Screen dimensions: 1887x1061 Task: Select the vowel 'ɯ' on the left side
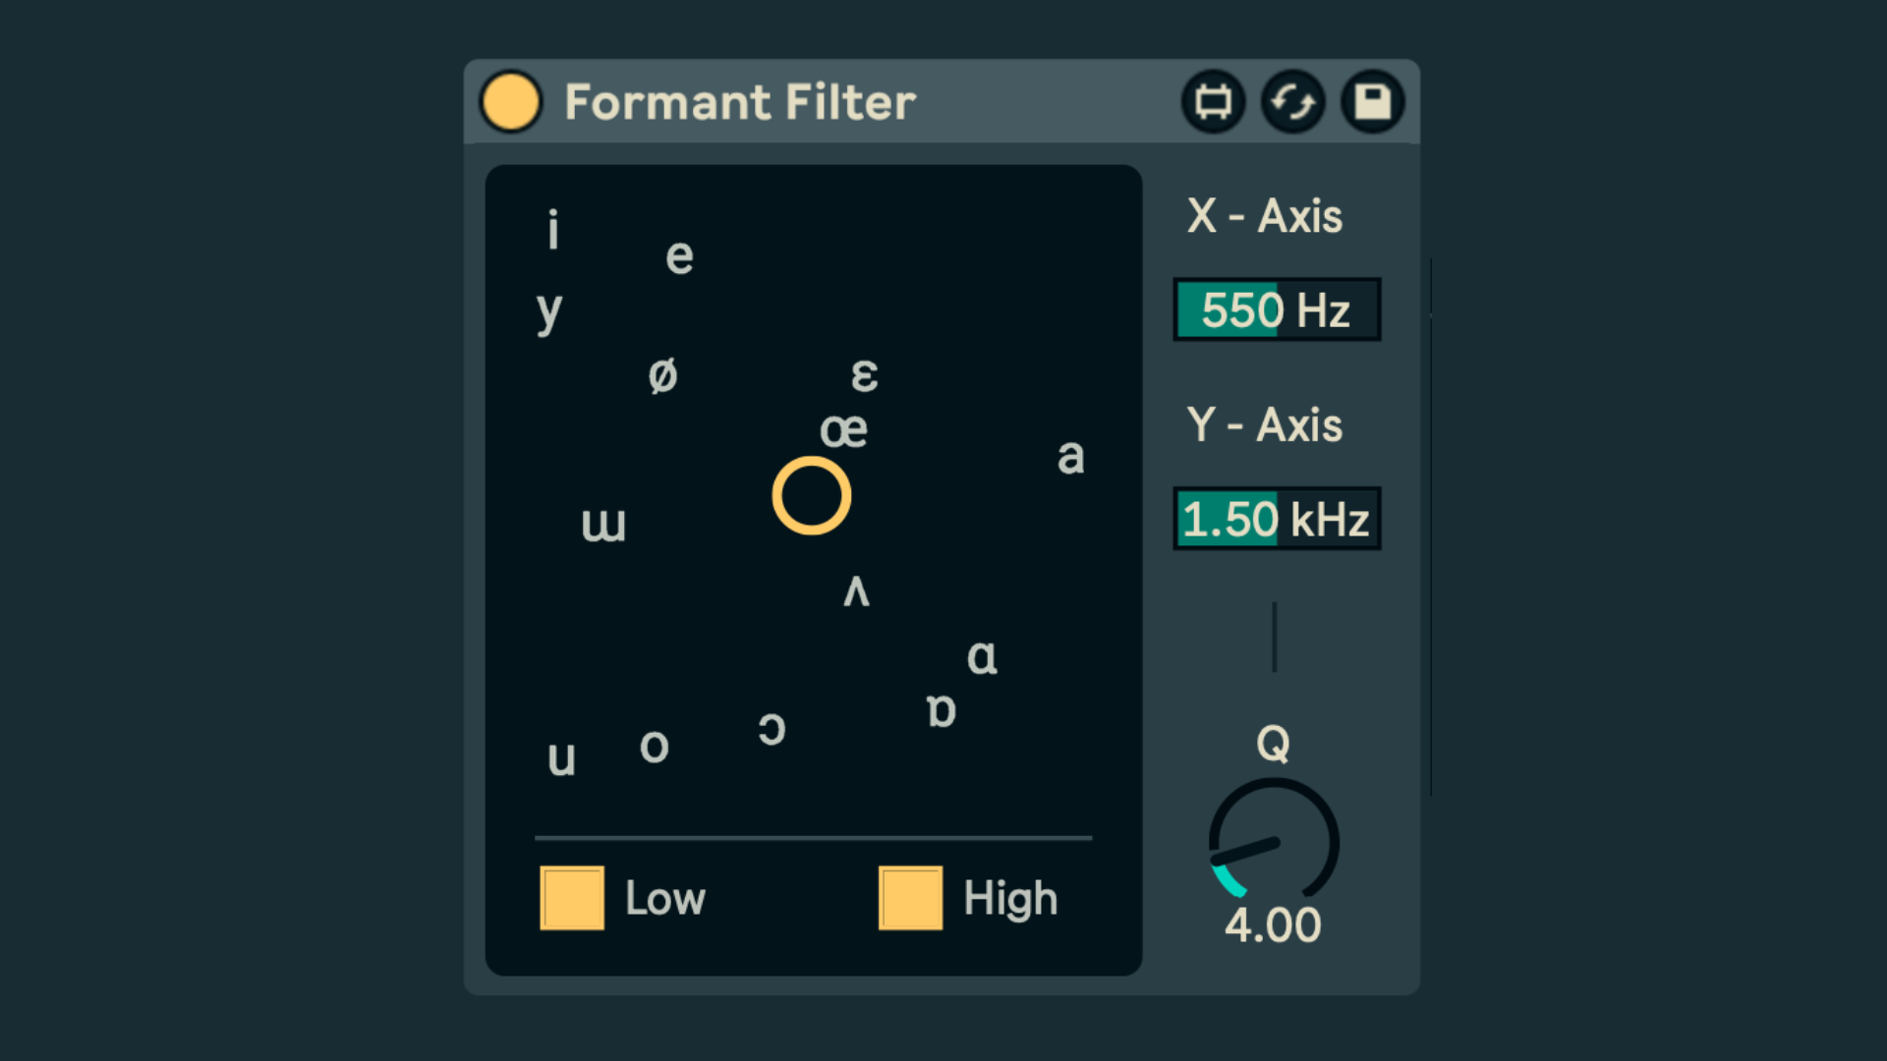pyautogui.click(x=603, y=525)
